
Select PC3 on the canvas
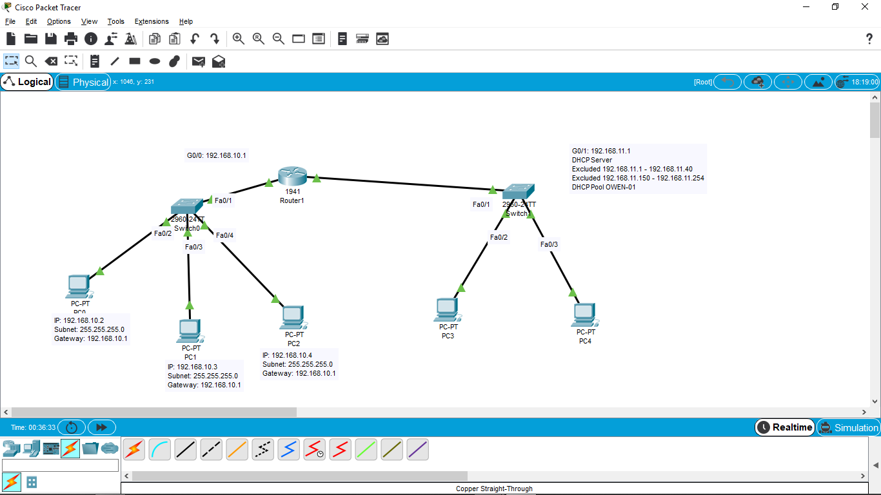pyautogui.click(x=448, y=309)
